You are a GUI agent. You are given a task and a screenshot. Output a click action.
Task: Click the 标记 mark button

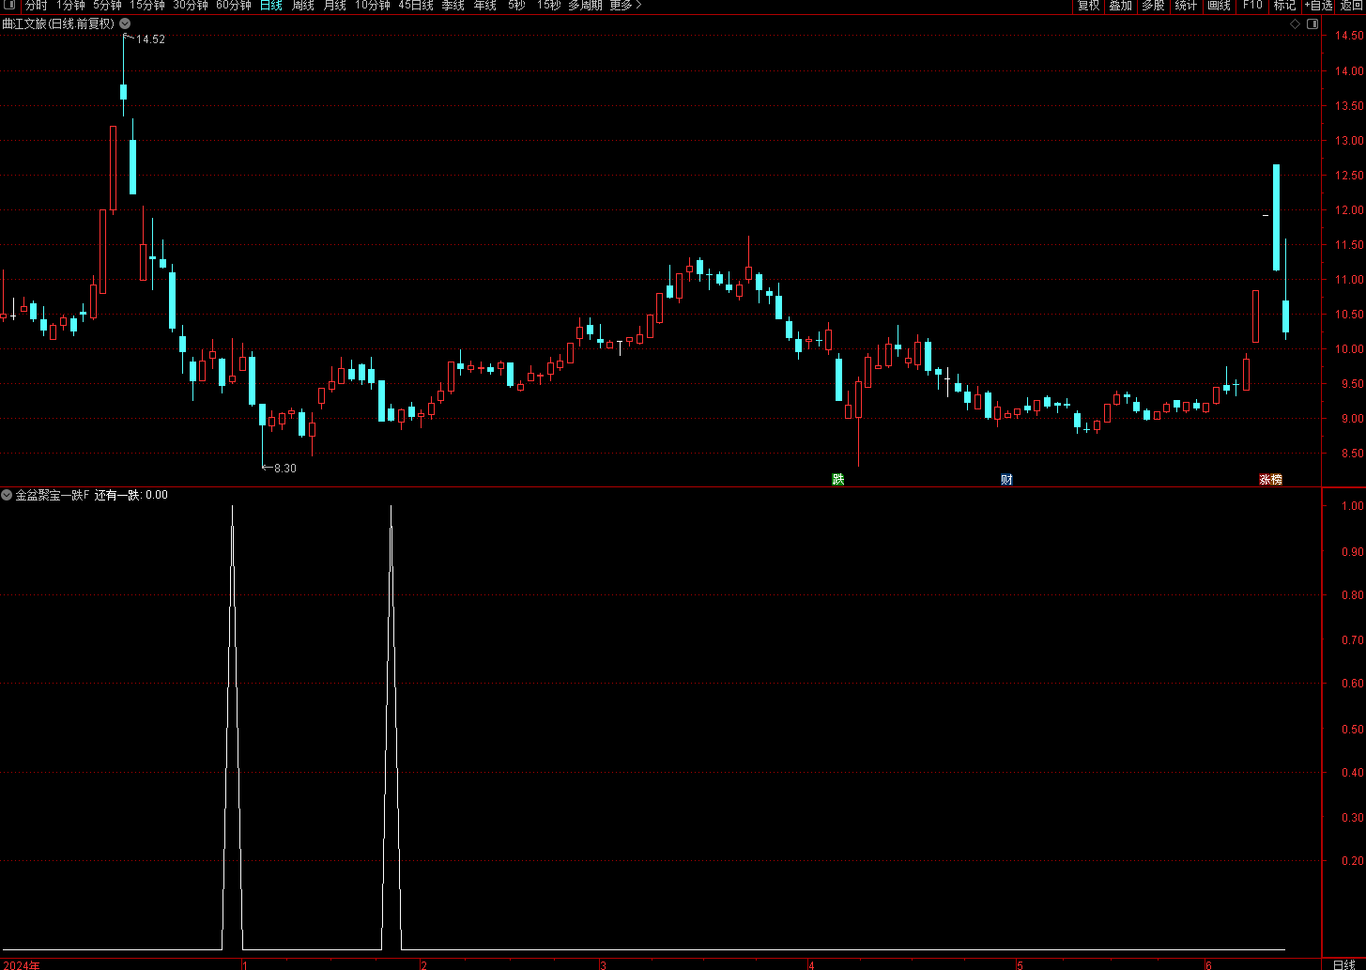pos(1284,6)
